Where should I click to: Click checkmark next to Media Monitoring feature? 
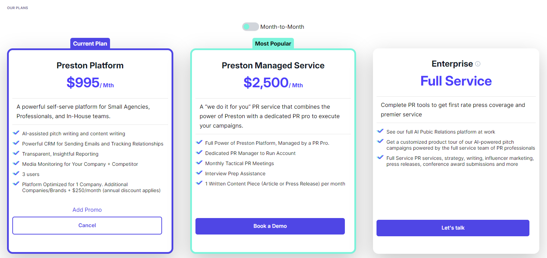coord(16,163)
